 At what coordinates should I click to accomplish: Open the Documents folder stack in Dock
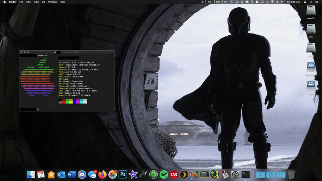(x=281, y=175)
